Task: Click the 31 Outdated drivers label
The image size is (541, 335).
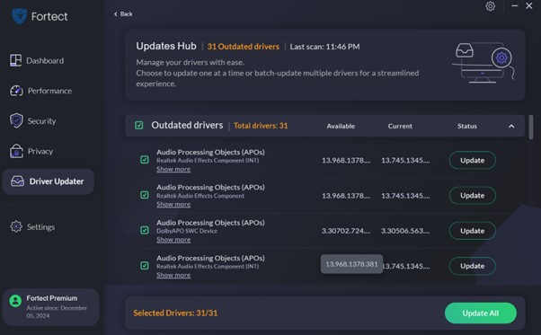Action: click(244, 47)
